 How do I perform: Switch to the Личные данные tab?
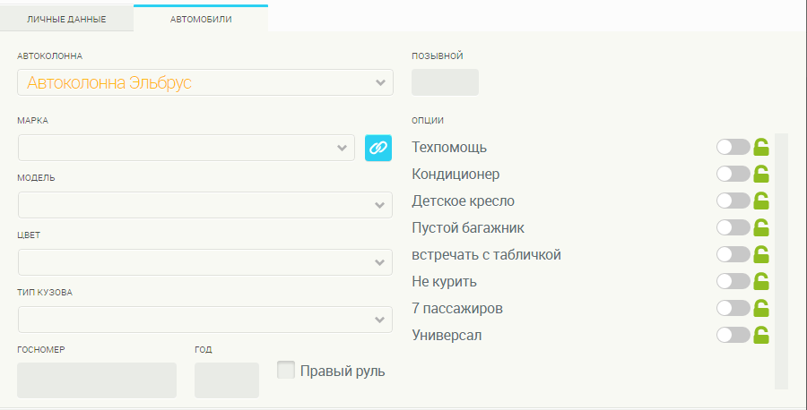[66, 19]
